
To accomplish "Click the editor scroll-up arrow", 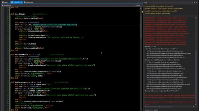I will (141, 8).
